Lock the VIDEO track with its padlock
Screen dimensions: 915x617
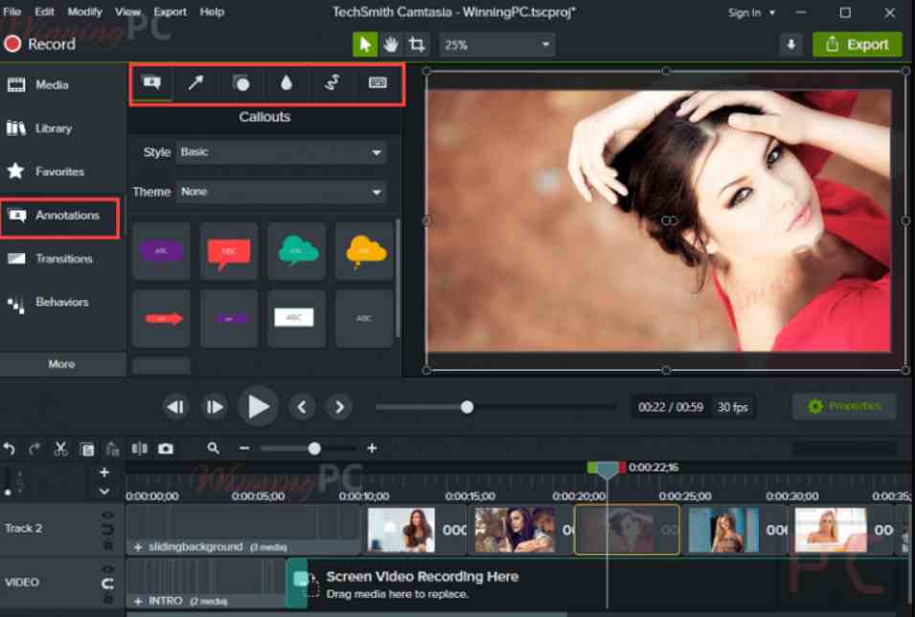pyautogui.click(x=107, y=599)
